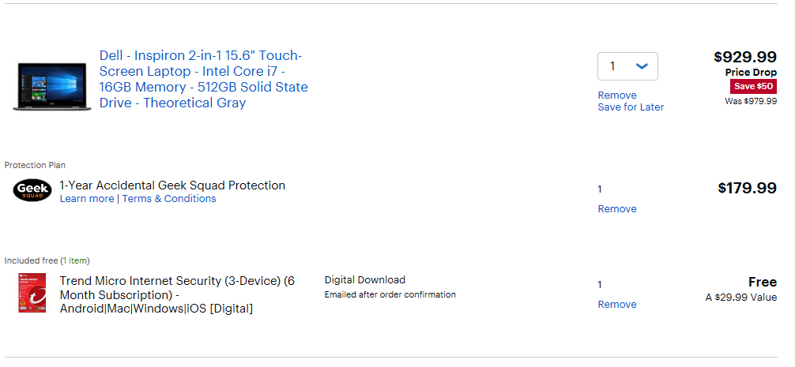Click the Trend Micro box art thumbnail
The height and width of the screenshot is (367, 795).
click(32, 293)
